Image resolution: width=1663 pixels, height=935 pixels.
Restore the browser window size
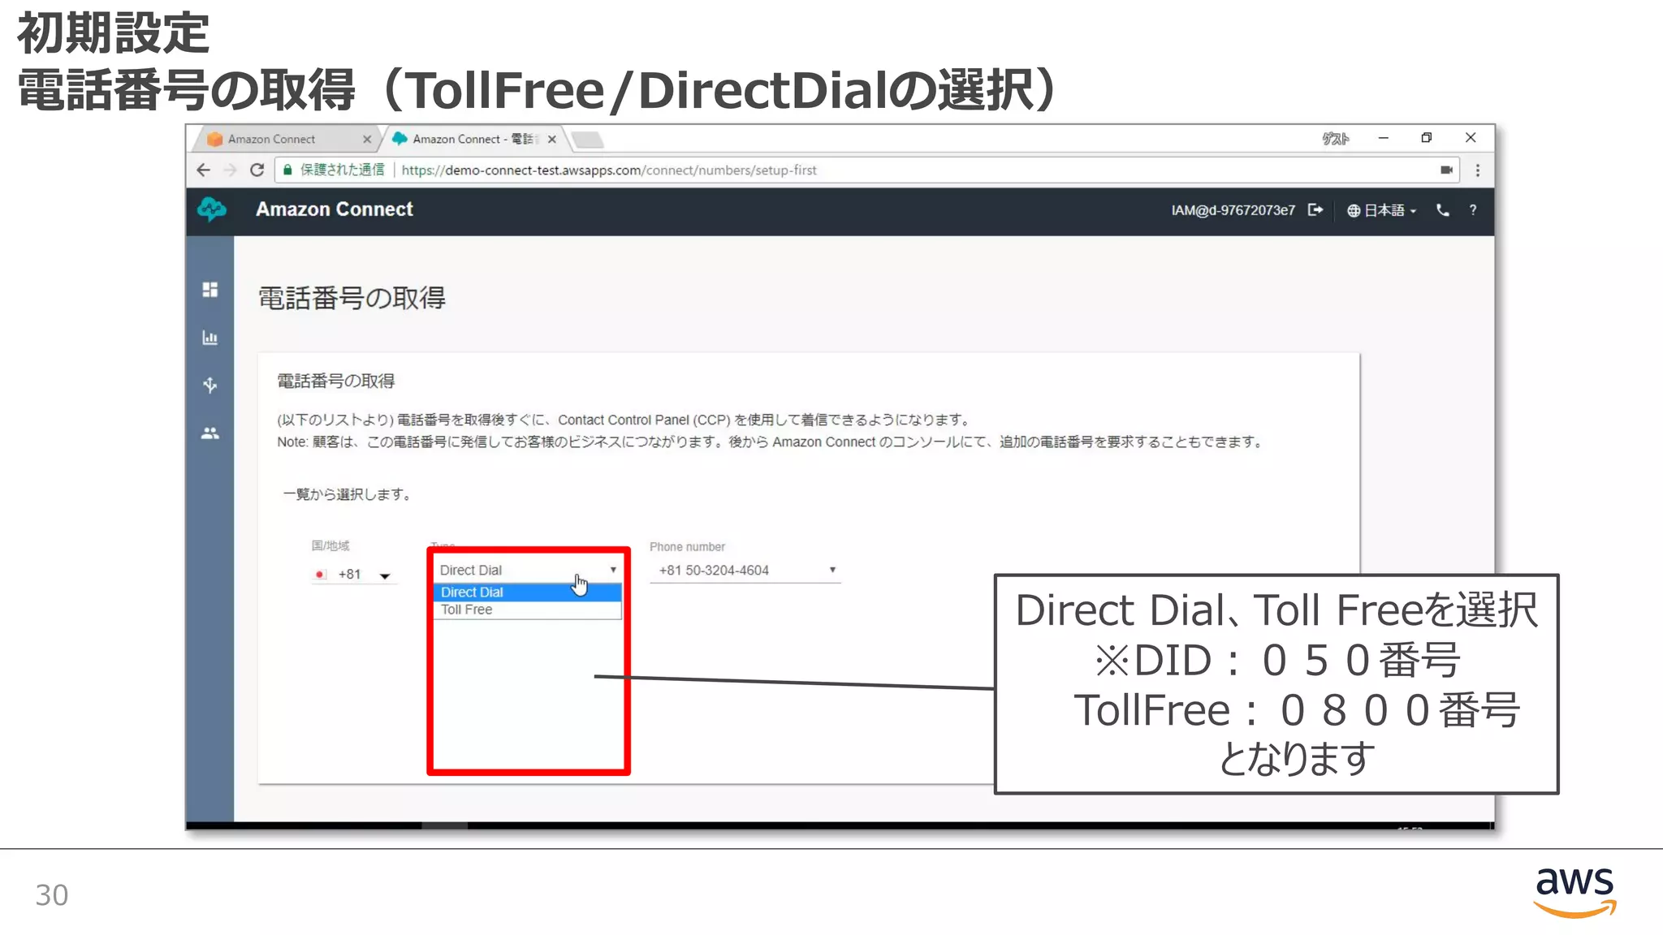coord(1427,138)
